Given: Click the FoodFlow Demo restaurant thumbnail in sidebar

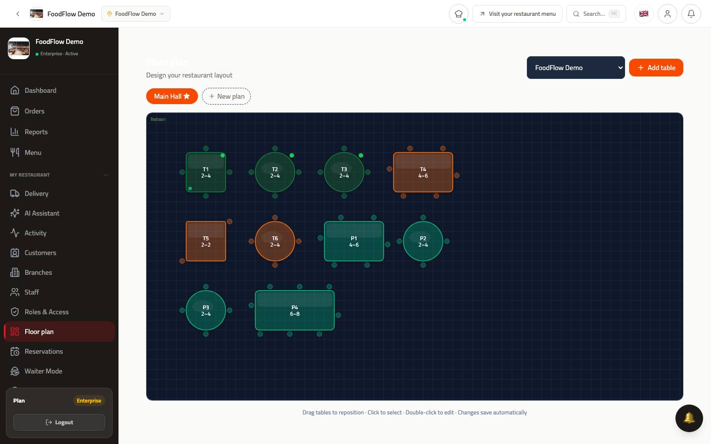Looking at the screenshot, I should [x=19, y=48].
